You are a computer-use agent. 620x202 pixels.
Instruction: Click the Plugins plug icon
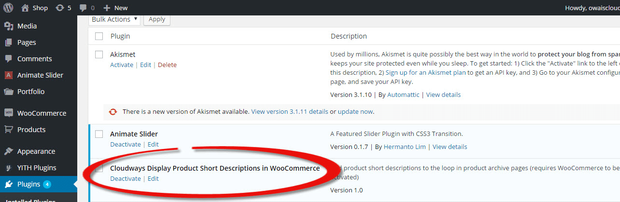pyautogui.click(x=9, y=184)
